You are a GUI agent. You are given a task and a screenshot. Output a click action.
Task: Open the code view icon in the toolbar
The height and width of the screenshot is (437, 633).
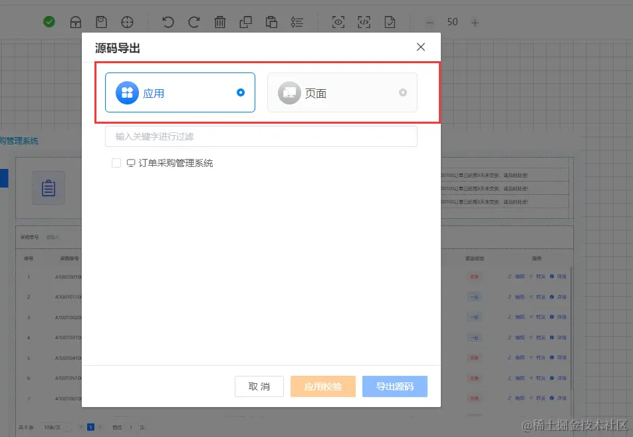click(364, 22)
